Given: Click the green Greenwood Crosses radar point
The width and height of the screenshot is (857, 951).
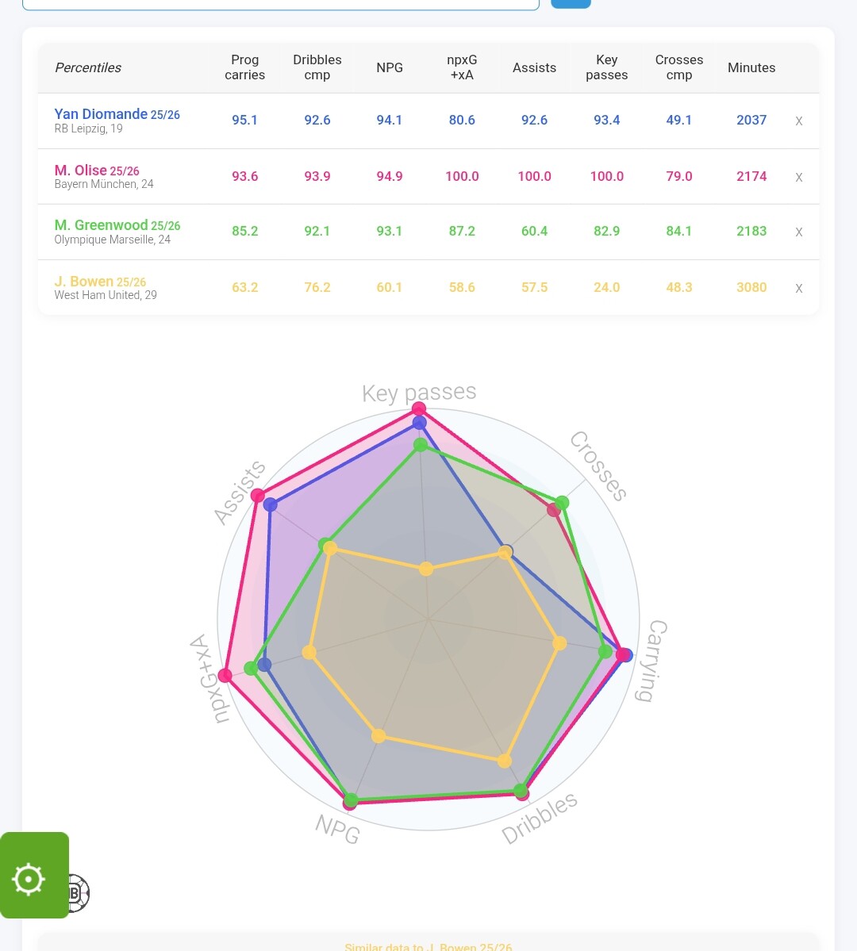Looking at the screenshot, I should click(562, 503).
